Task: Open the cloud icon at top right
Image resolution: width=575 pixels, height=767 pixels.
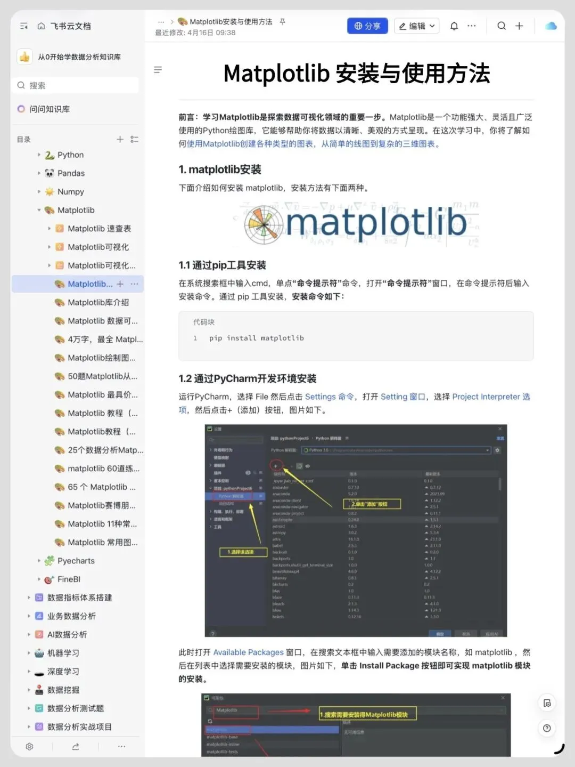Action: pyautogui.click(x=552, y=26)
